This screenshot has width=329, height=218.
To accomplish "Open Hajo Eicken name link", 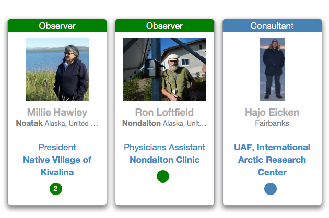I will [x=272, y=112].
